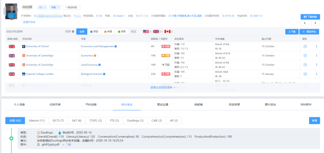Open more options for Land Economy row

(x=316, y=65)
